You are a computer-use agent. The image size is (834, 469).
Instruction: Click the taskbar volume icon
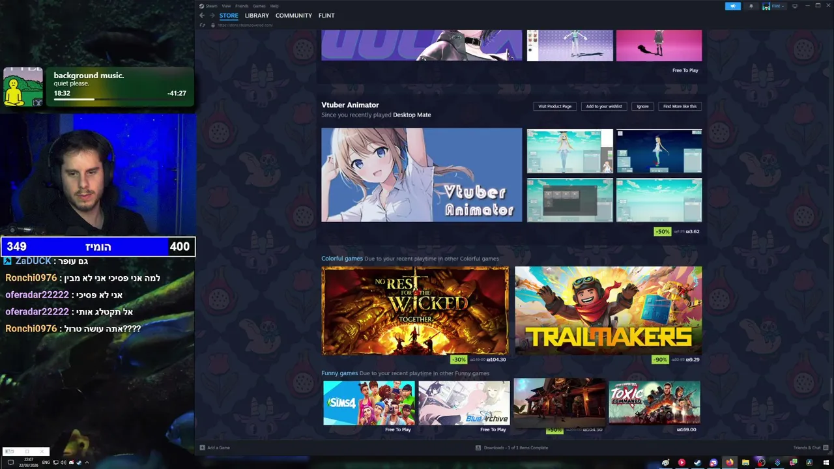click(x=63, y=462)
